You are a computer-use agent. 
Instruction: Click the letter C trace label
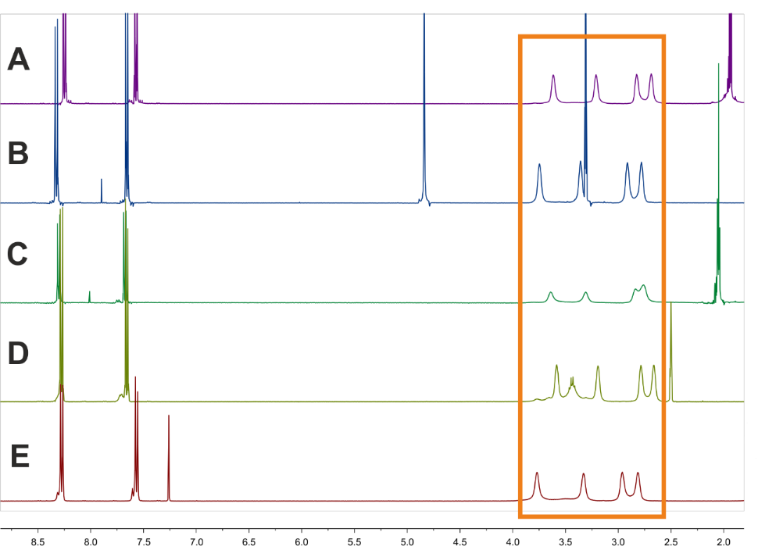17,255
